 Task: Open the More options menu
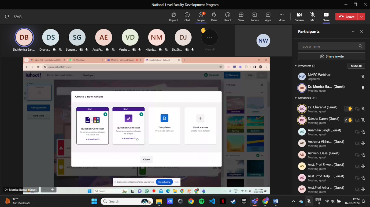pyautogui.click(x=282, y=15)
